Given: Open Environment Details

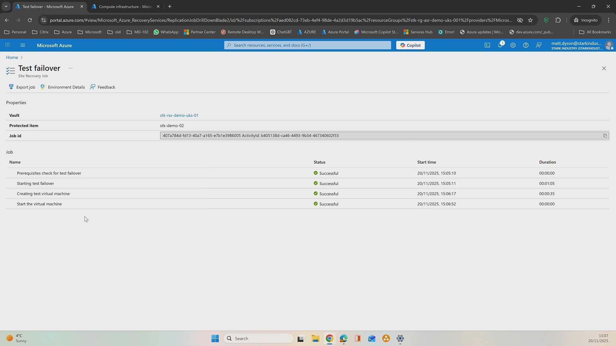Looking at the screenshot, I should pos(63,87).
